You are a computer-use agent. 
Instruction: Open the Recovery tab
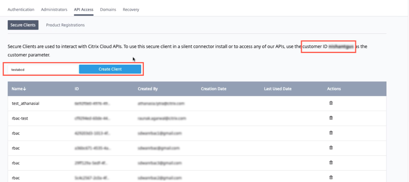click(x=131, y=10)
